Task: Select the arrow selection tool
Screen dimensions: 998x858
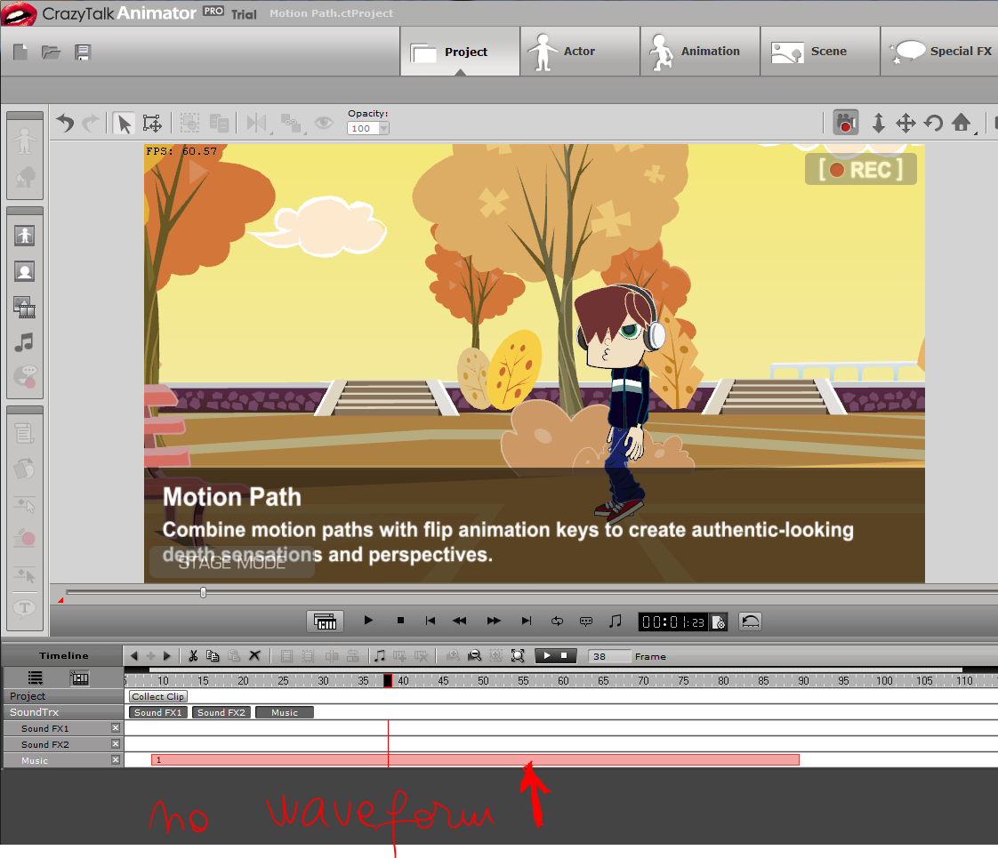Action: point(124,123)
